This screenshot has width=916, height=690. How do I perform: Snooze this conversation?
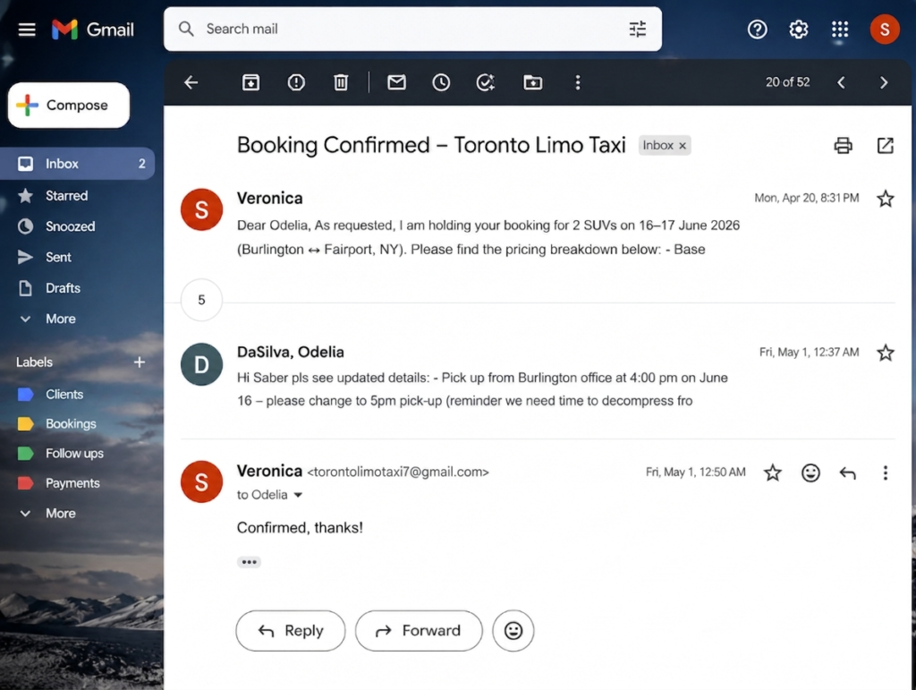440,82
